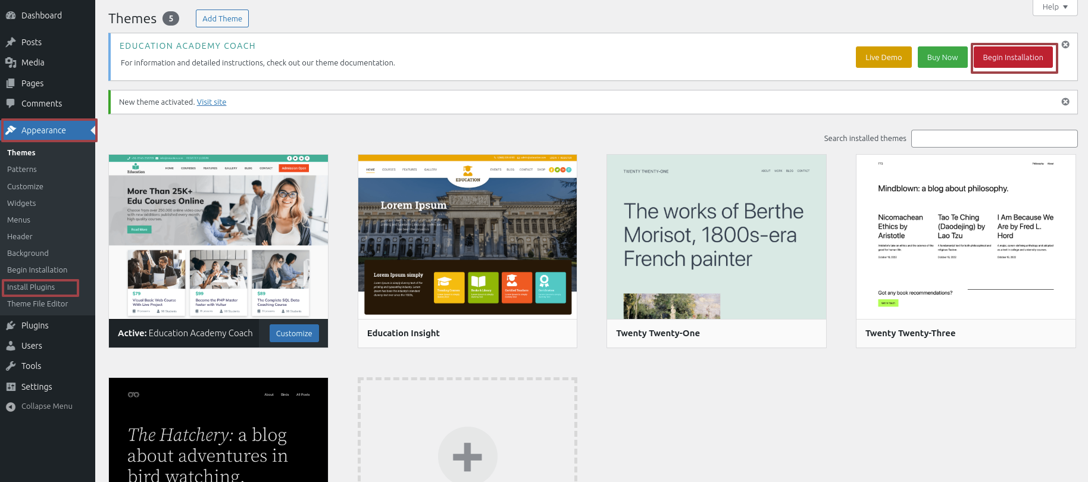Dismiss the New theme activated notice
Image resolution: width=1088 pixels, height=482 pixels.
(x=1065, y=102)
